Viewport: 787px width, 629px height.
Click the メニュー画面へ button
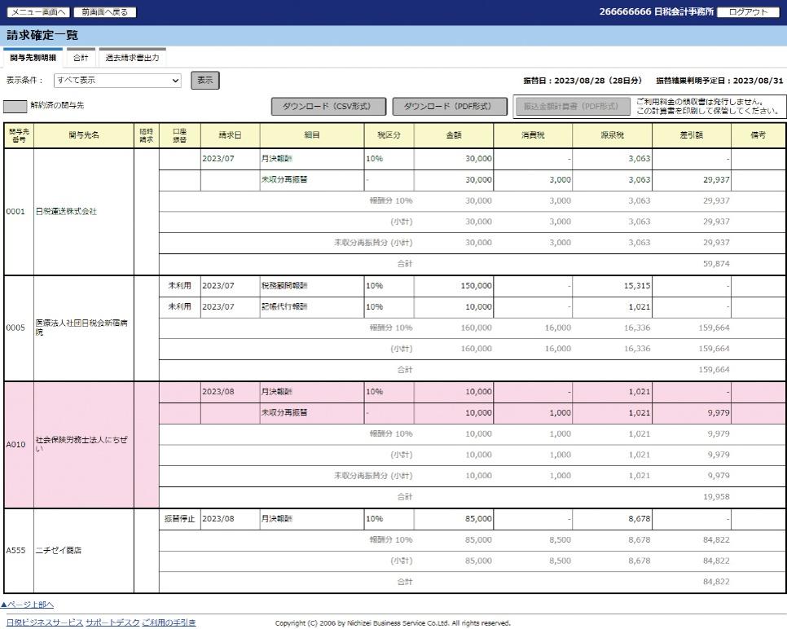pyautogui.click(x=37, y=12)
